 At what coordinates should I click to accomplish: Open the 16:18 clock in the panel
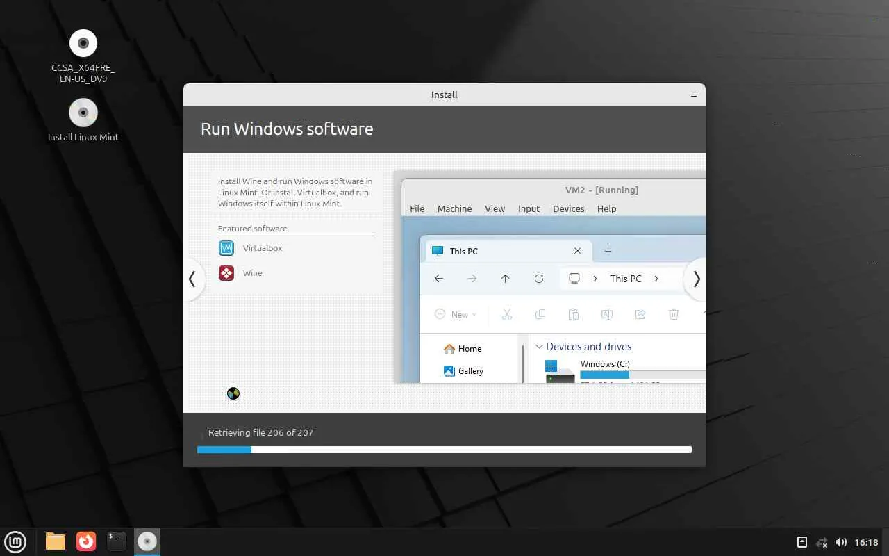[x=867, y=542]
